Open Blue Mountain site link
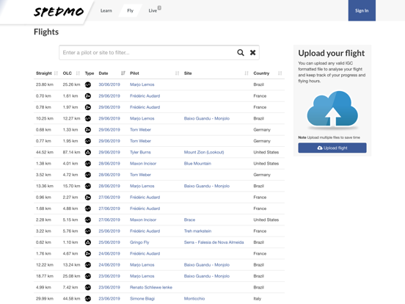Viewport: 405px width, 304px height. 197,163
